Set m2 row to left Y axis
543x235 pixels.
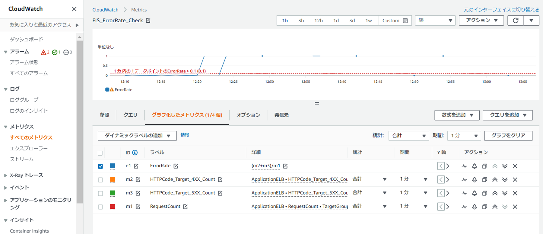tap(441, 180)
